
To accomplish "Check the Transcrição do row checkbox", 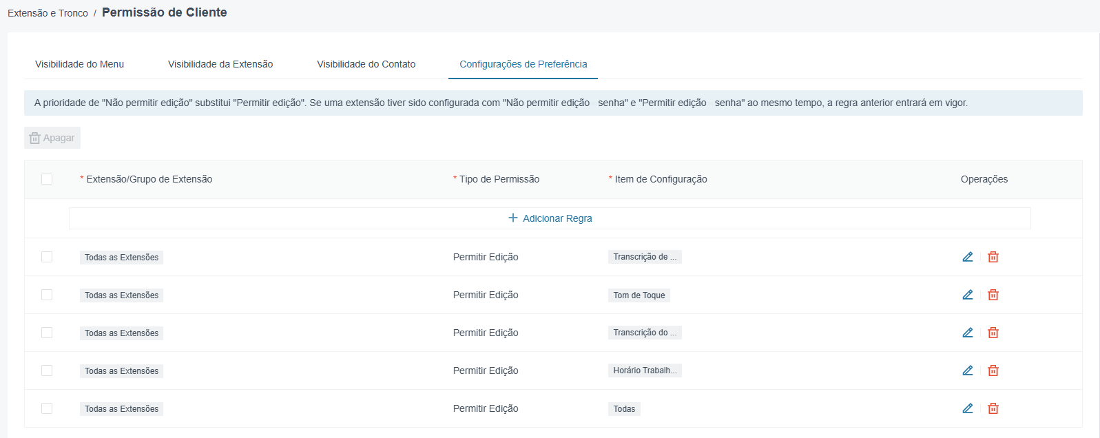I will tap(47, 333).
